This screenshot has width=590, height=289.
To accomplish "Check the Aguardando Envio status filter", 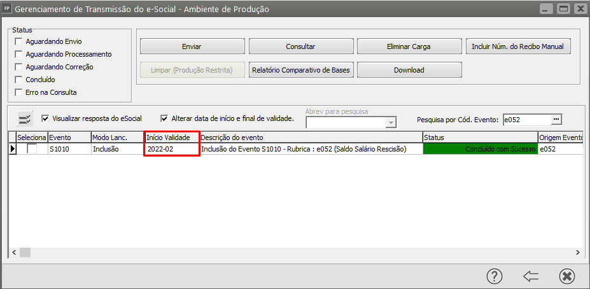I will [x=18, y=41].
